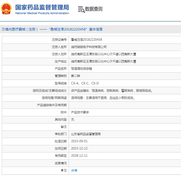The width and height of the screenshot is (181, 176).
Task: Click the 注册证编号 row label
Action: point(59,39)
